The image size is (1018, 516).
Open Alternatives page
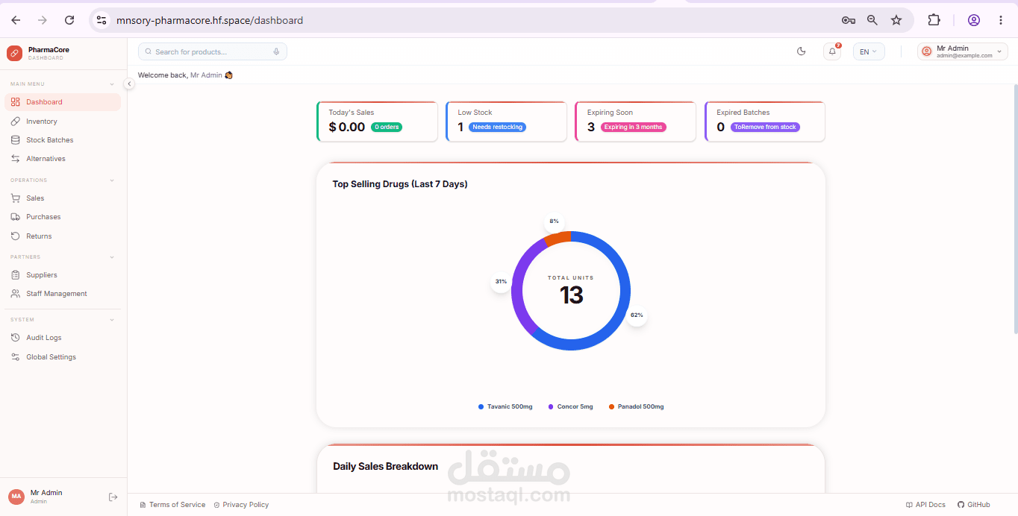coord(63,159)
